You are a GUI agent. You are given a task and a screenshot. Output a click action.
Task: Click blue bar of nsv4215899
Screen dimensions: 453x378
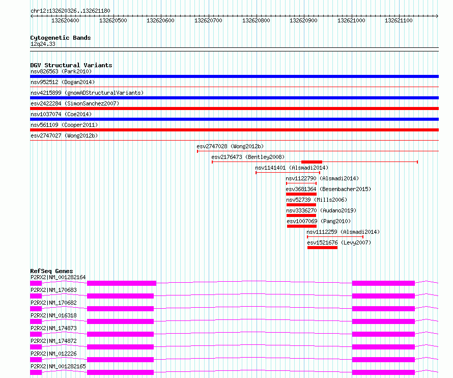(x=234, y=98)
